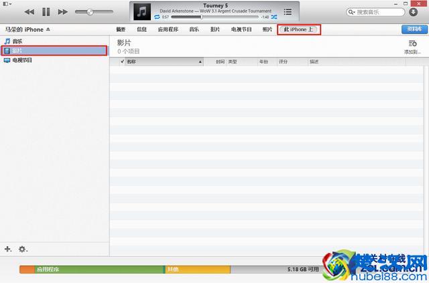Click the album artwork music note thumbnail
The height and width of the screenshot is (283, 429).
[141, 12]
